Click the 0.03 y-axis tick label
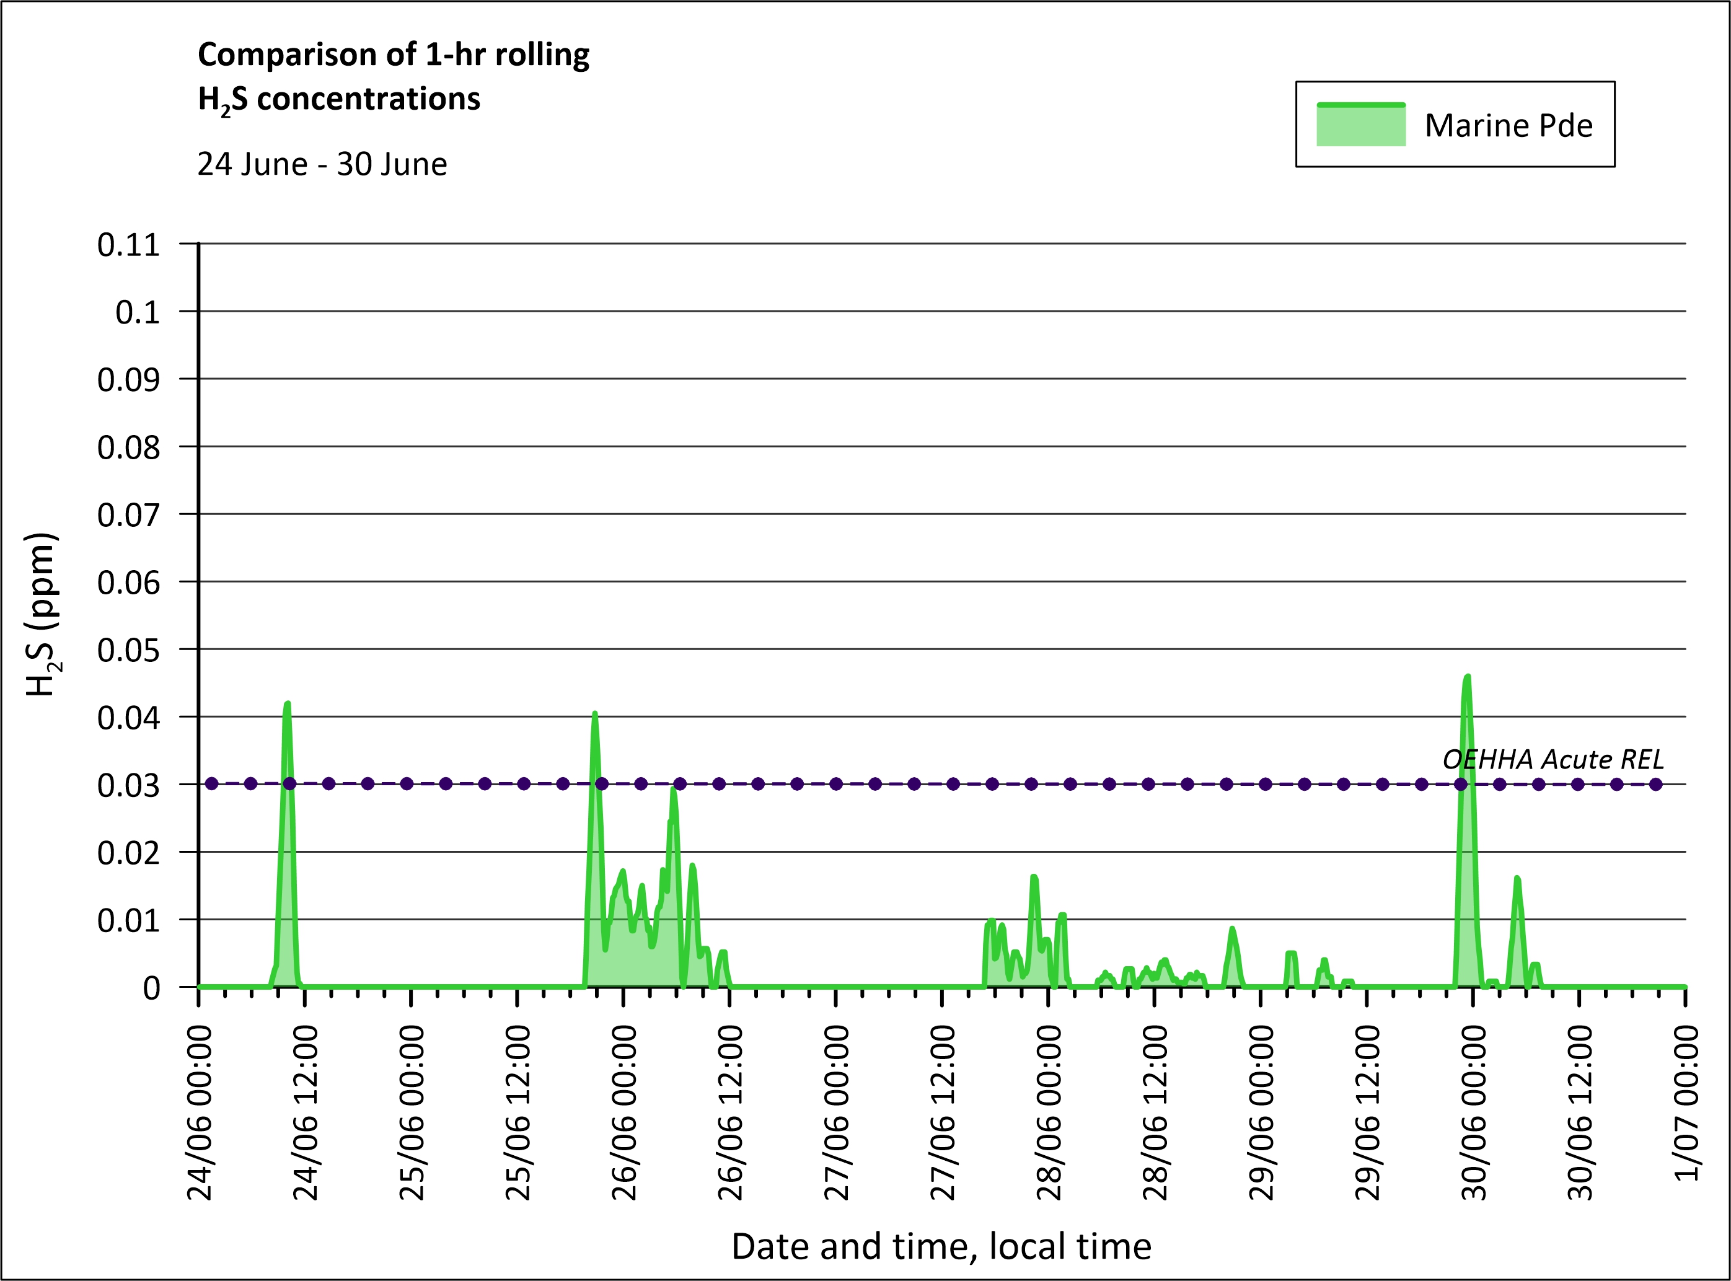The image size is (1731, 1281). click(129, 785)
